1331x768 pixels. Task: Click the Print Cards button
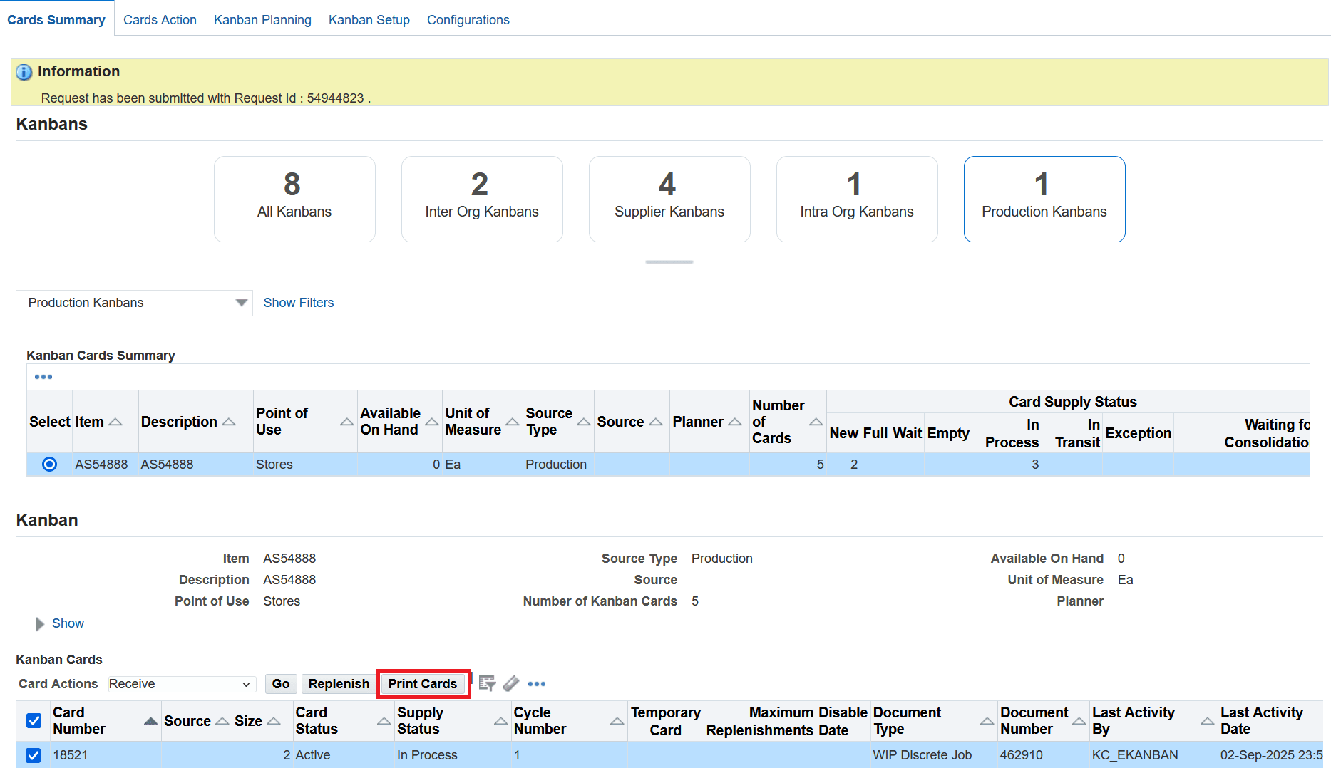coord(423,684)
